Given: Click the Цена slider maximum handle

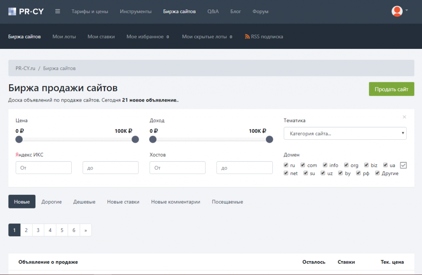Looking at the screenshot, I should [135, 139].
